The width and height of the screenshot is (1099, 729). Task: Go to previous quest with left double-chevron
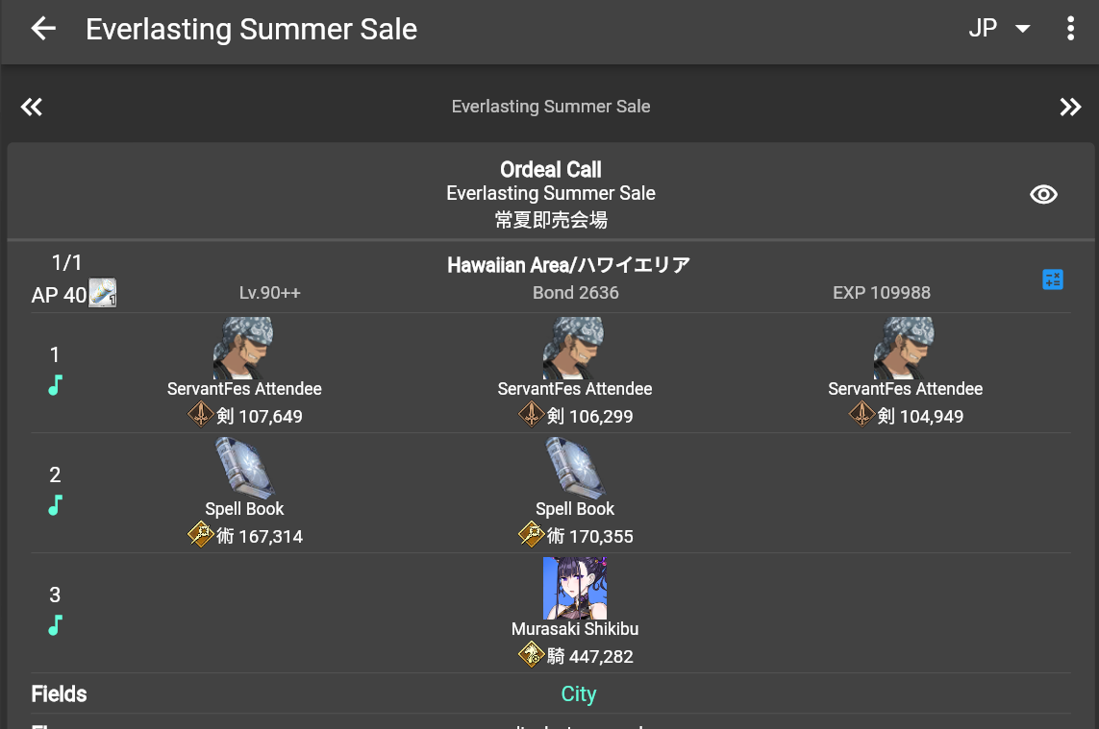[x=32, y=107]
